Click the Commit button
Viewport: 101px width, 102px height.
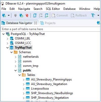point(60,15)
